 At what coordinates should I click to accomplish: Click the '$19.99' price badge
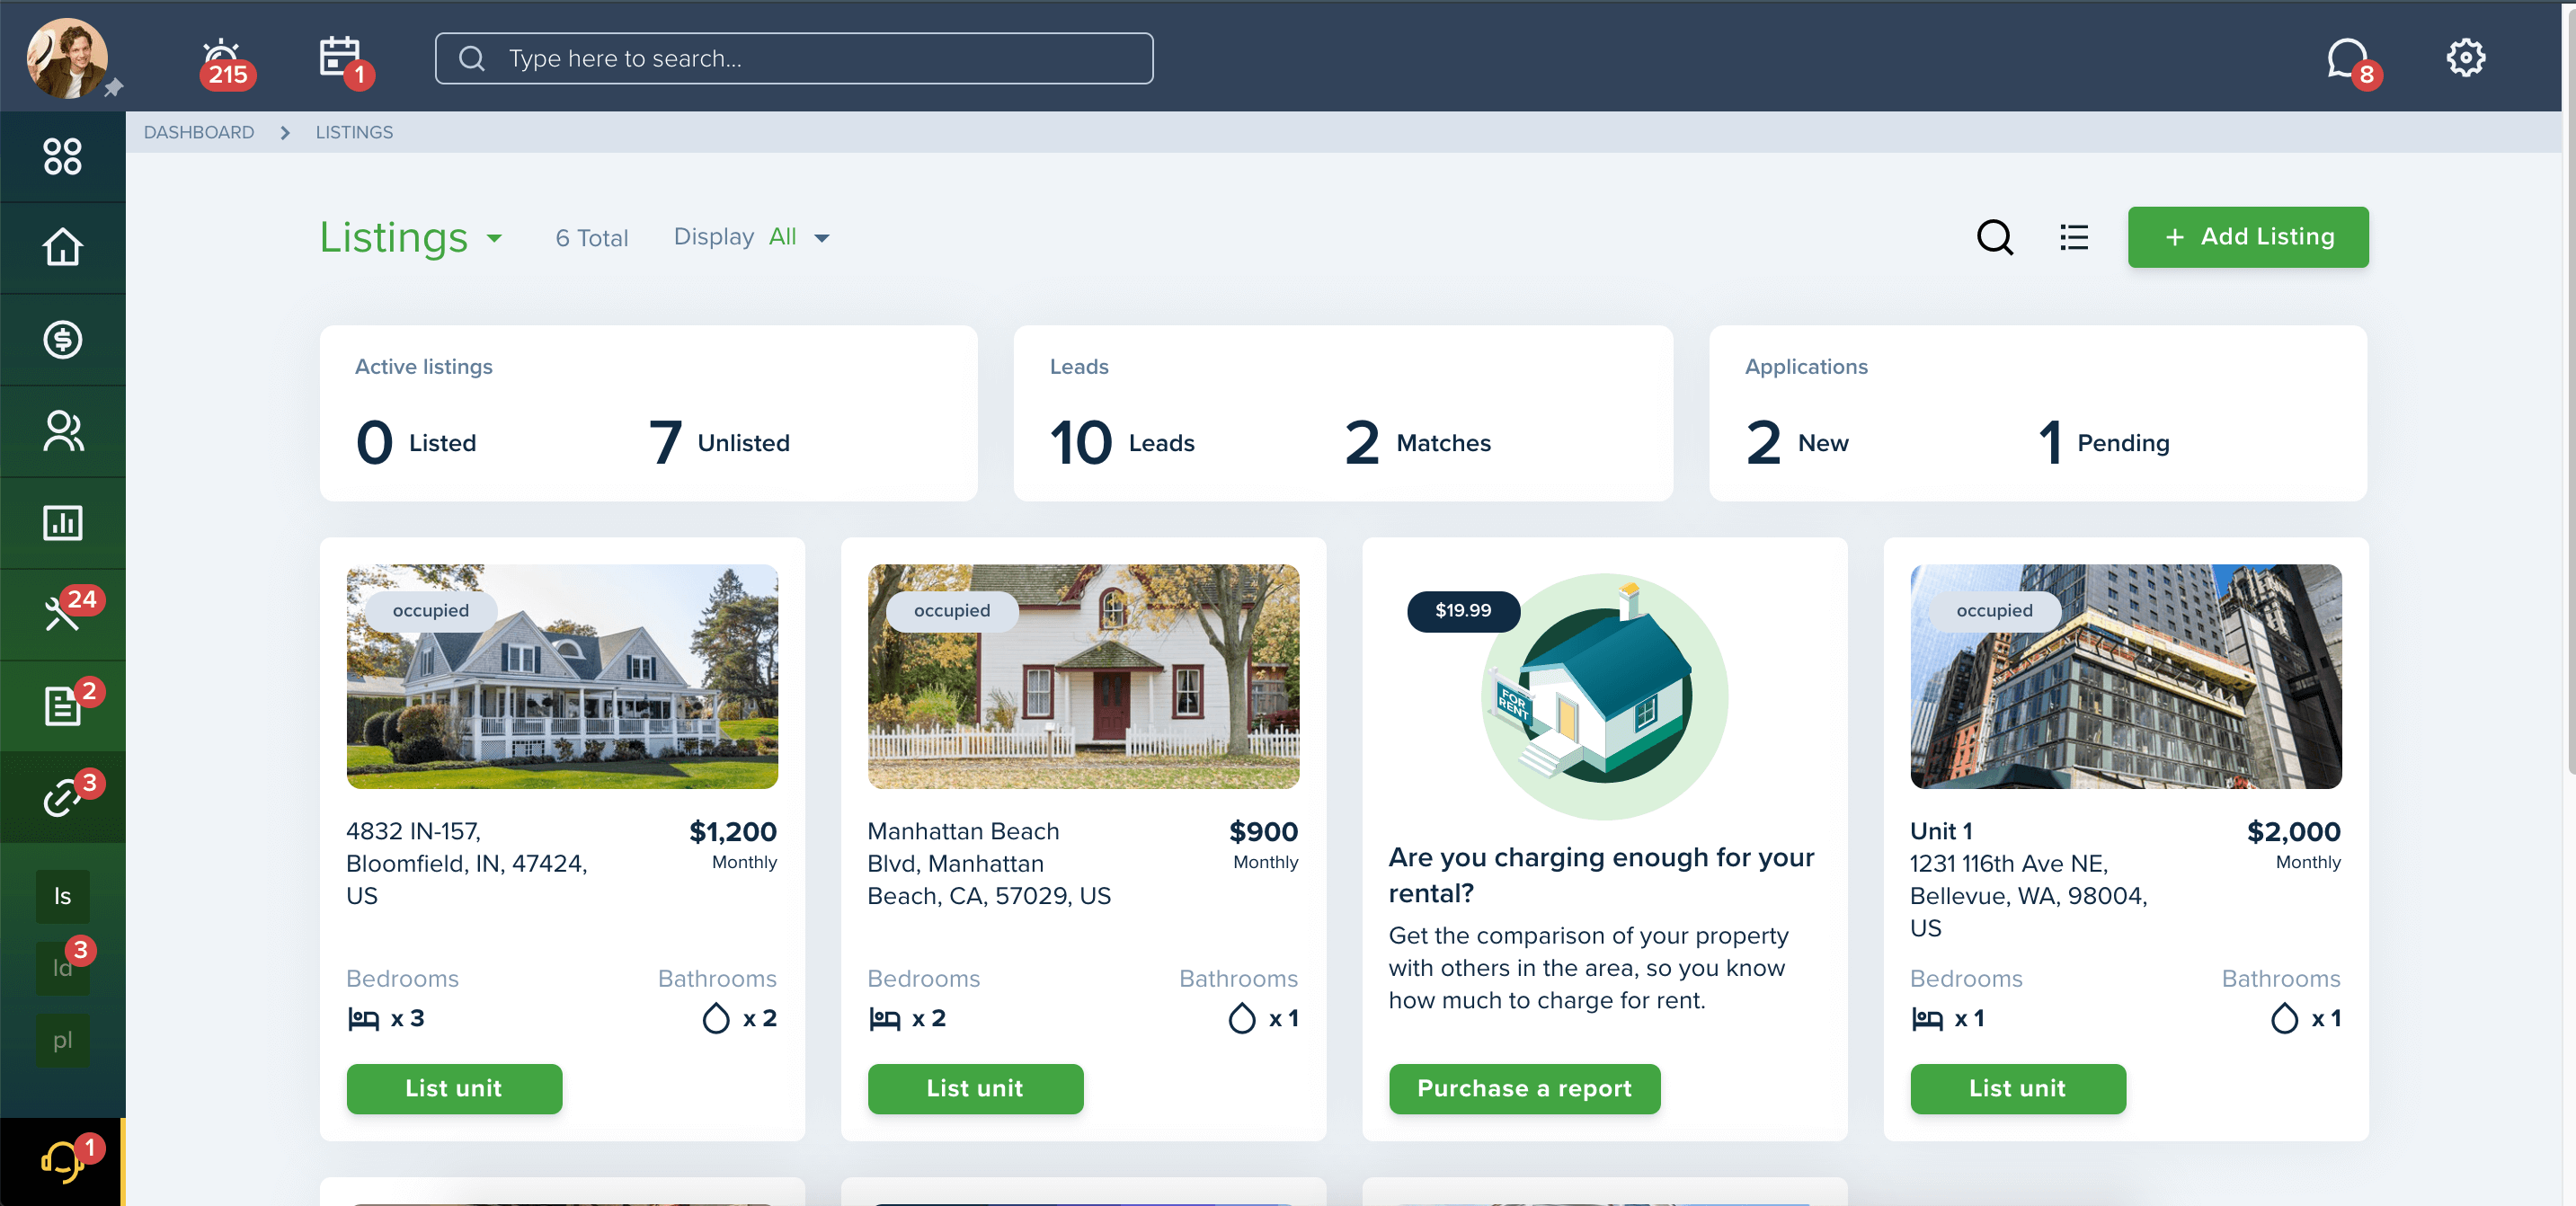click(x=1462, y=610)
